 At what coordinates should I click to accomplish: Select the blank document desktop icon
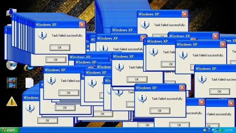(x=29, y=83)
